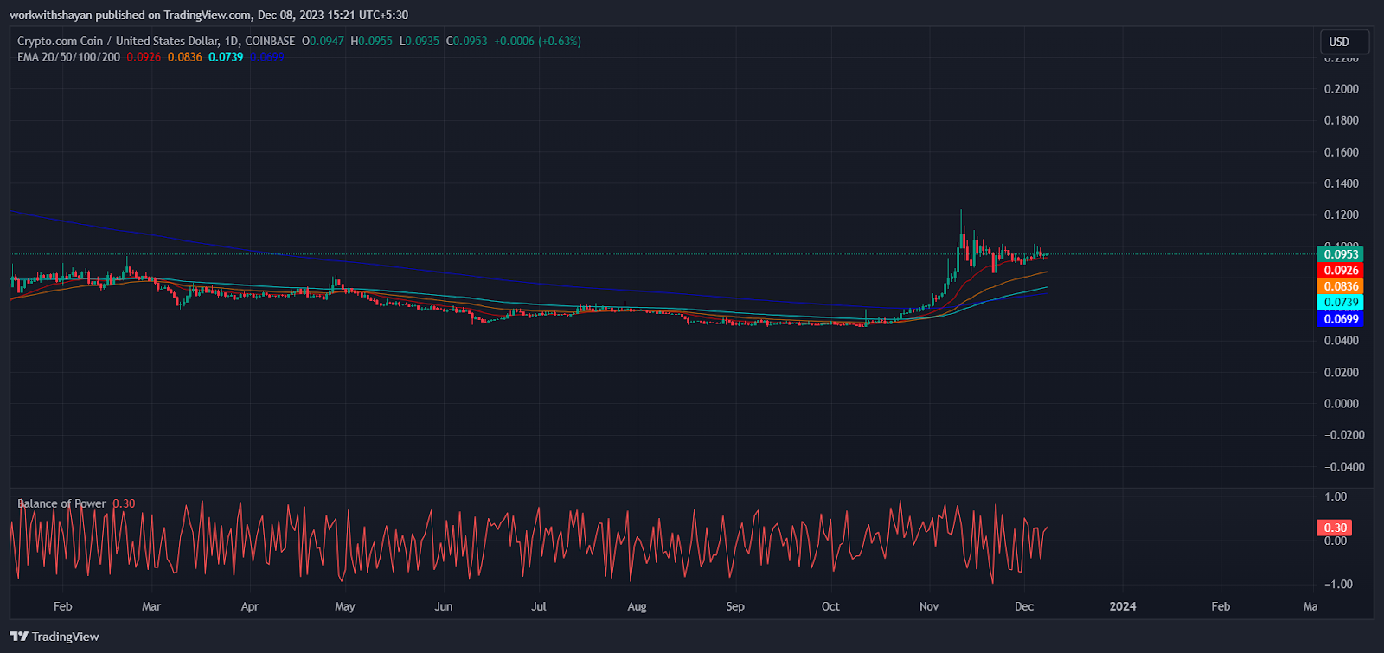Screen dimensions: 1384x653
Task: Click the workwithshayan published header text
Action: click(208, 15)
